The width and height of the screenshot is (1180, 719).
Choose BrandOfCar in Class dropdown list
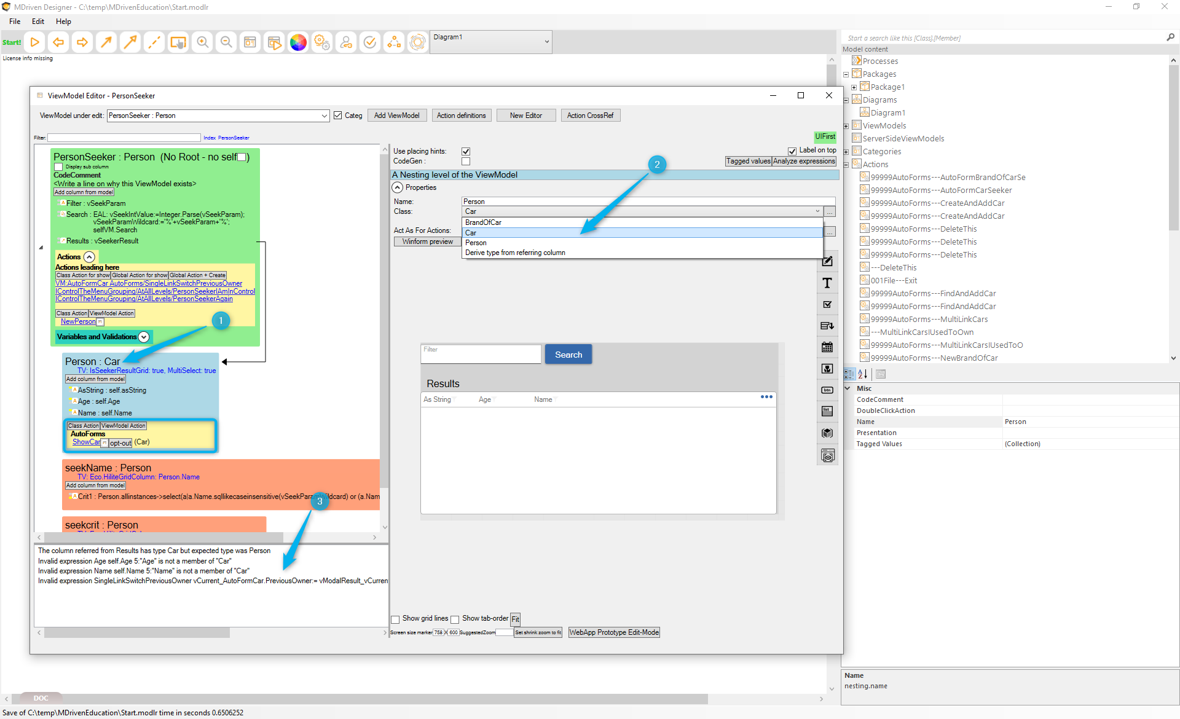pos(483,222)
